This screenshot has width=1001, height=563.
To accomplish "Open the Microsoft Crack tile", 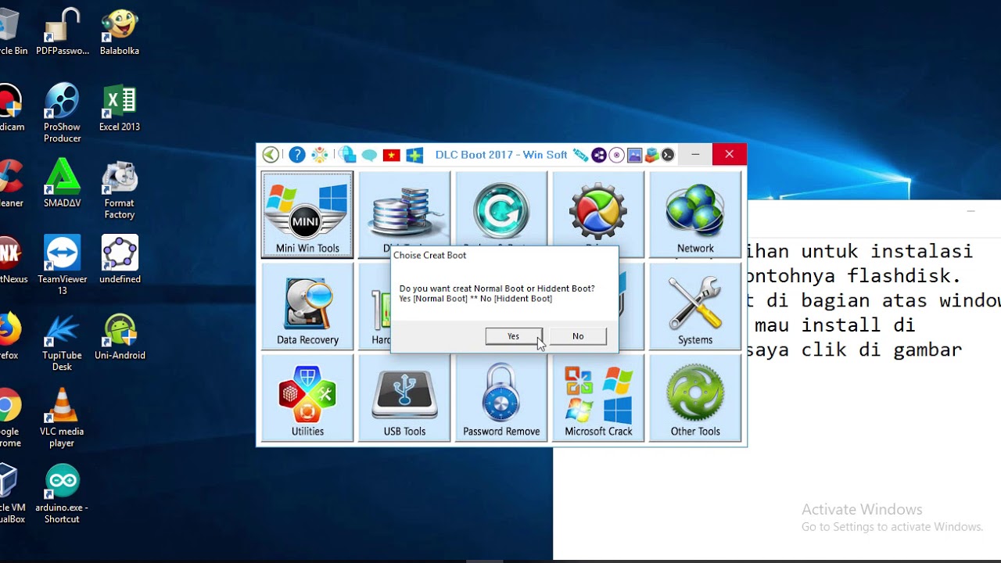I will (598, 398).
